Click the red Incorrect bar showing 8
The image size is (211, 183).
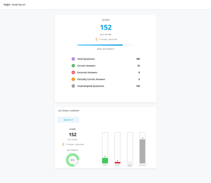point(118,163)
